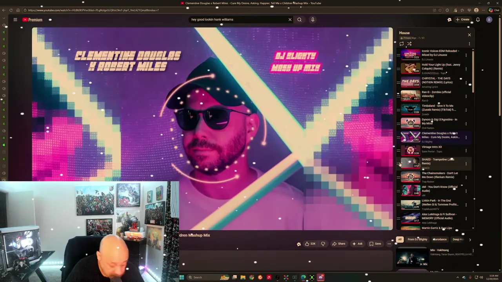This screenshot has width=502, height=282.
Task: Open options for Timbaland - Give It To Me
Action: [x=466, y=110]
